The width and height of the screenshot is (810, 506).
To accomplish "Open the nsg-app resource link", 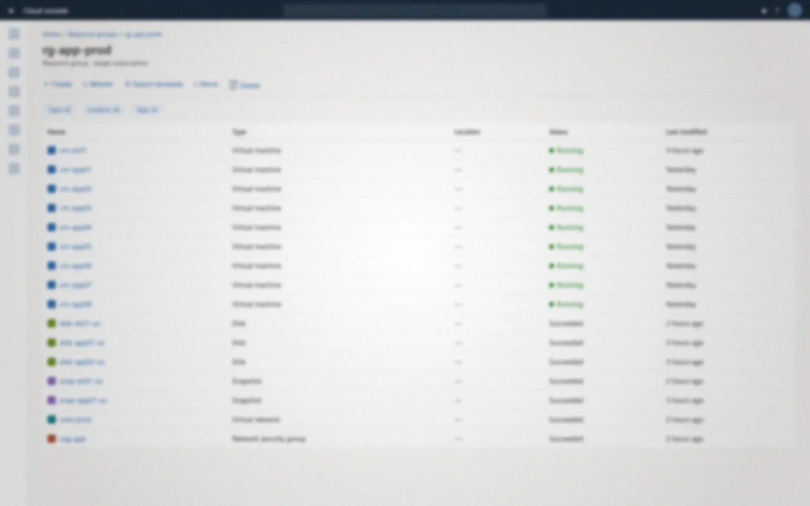I will coord(72,439).
